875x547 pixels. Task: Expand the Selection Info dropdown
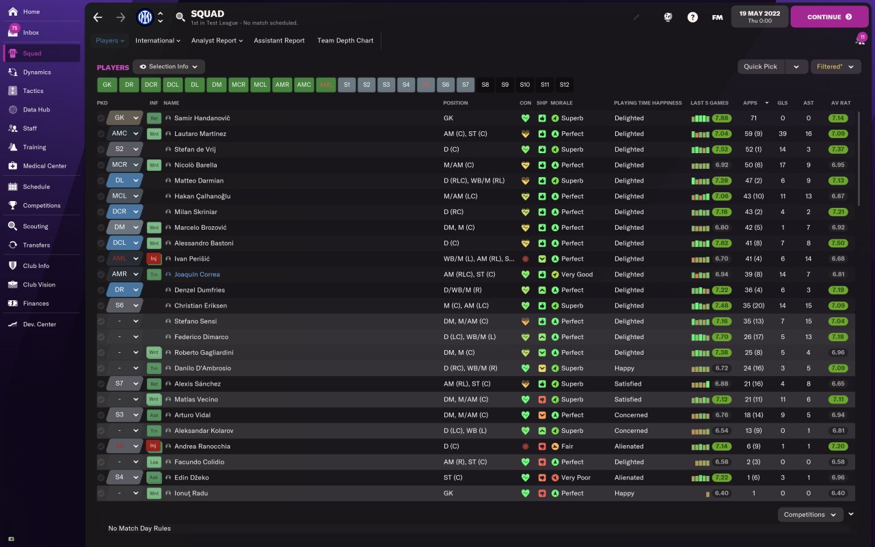click(169, 67)
